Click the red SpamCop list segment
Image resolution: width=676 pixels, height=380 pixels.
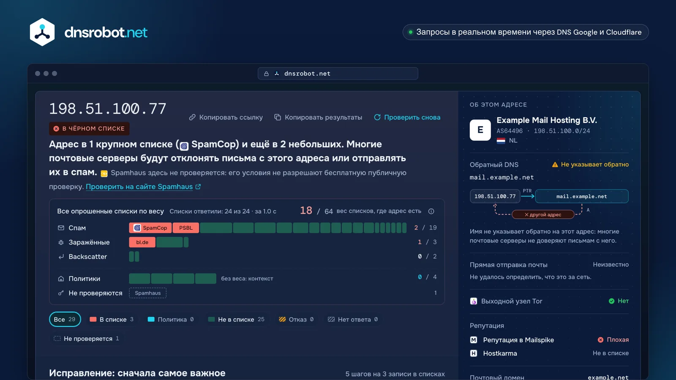point(150,228)
